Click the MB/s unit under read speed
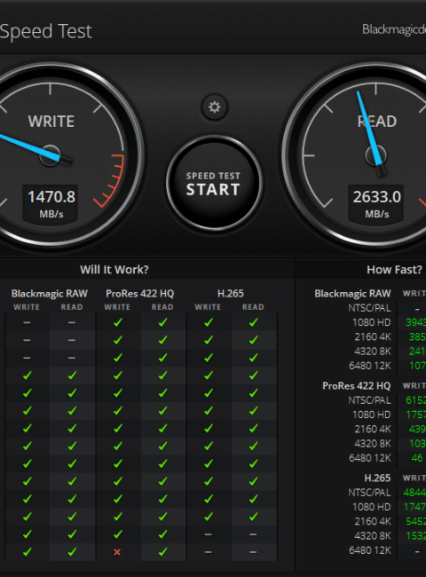This screenshot has width=426, height=577. click(x=376, y=214)
